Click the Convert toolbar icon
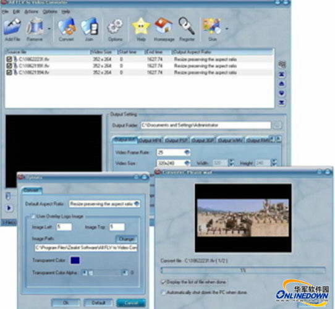 67,27
